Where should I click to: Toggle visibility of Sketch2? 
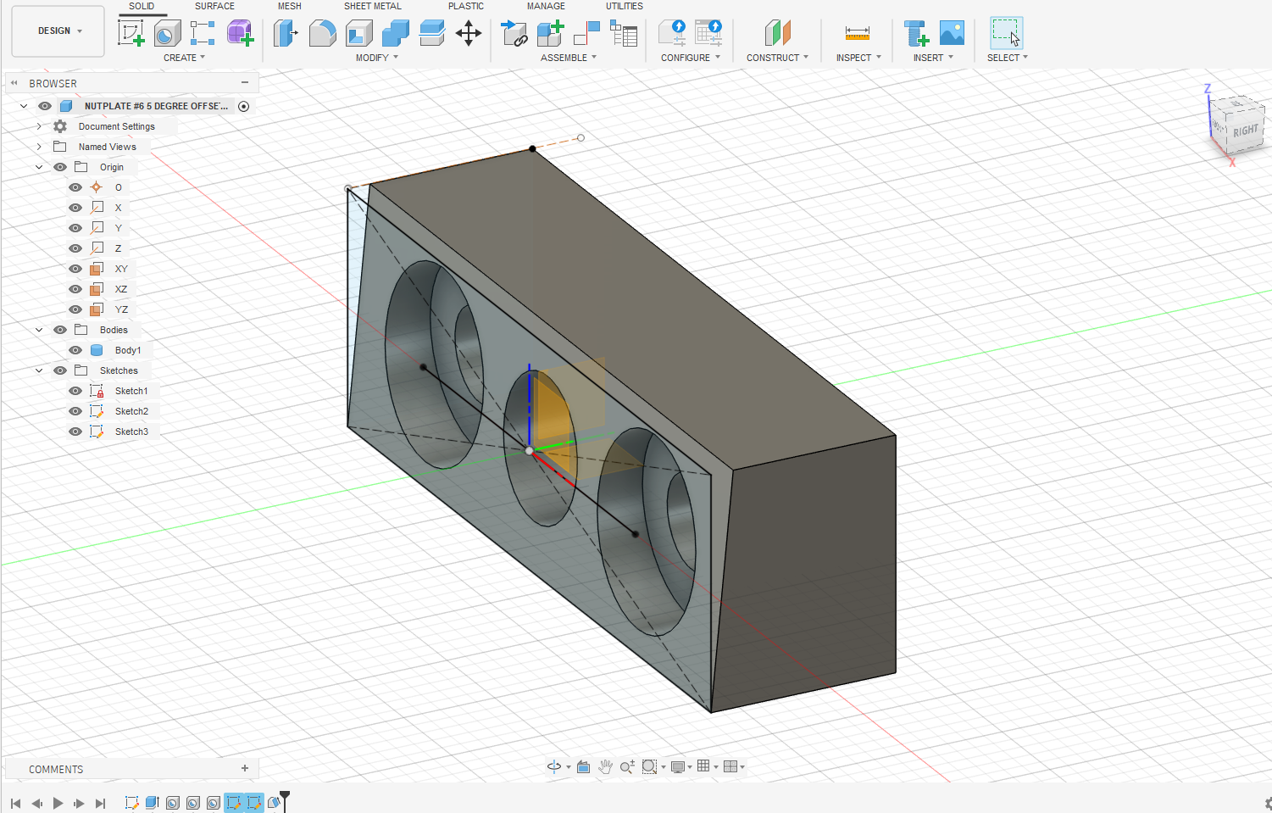pyautogui.click(x=75, y=411)
